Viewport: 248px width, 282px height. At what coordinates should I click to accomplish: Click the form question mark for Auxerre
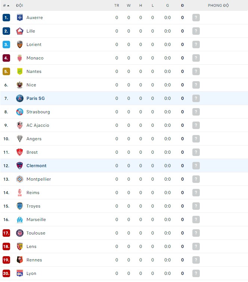pos(196,18)
